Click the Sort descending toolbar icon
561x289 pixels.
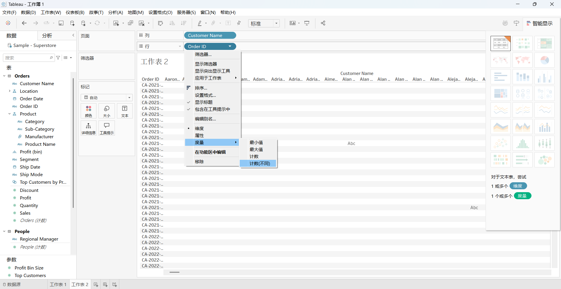[x=184, y=23]
